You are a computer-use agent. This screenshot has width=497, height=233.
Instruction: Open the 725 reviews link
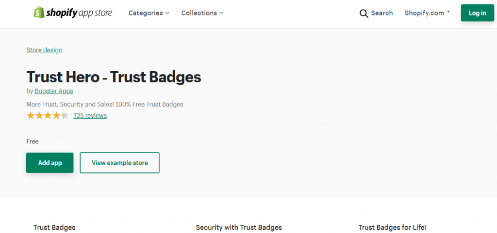90,115
